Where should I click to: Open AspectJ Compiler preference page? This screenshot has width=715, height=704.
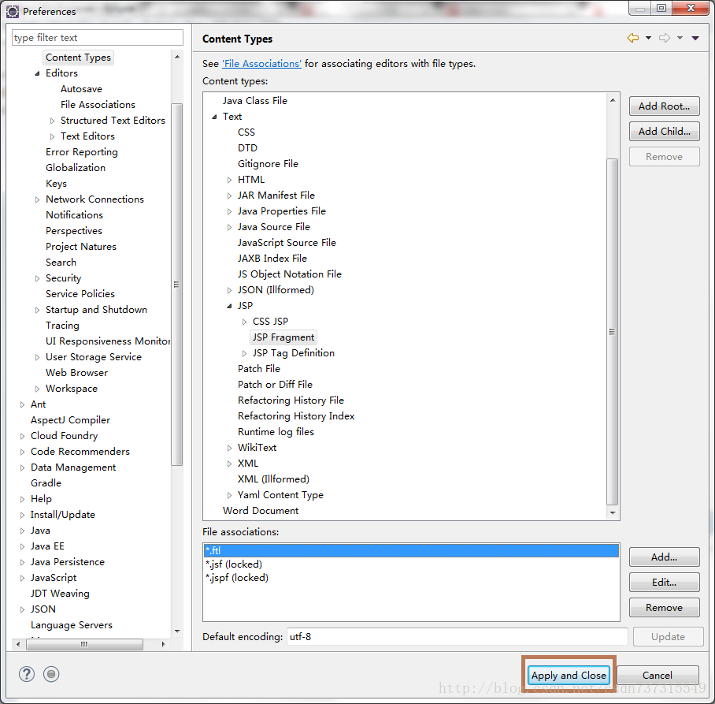[70, 420]
